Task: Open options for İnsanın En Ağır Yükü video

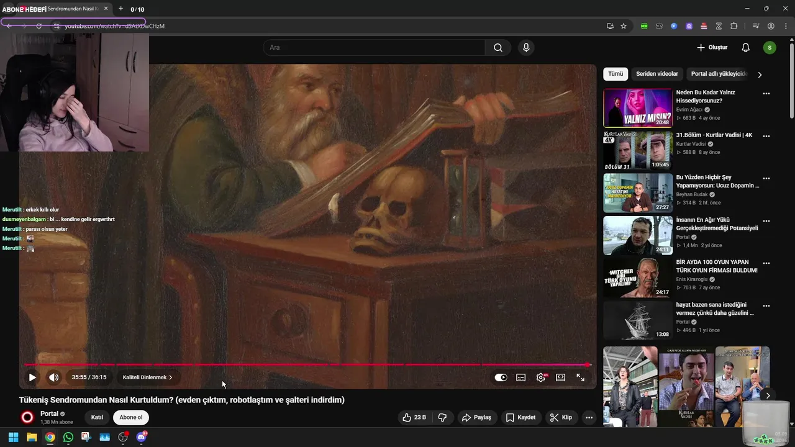Action: (766, 220)
